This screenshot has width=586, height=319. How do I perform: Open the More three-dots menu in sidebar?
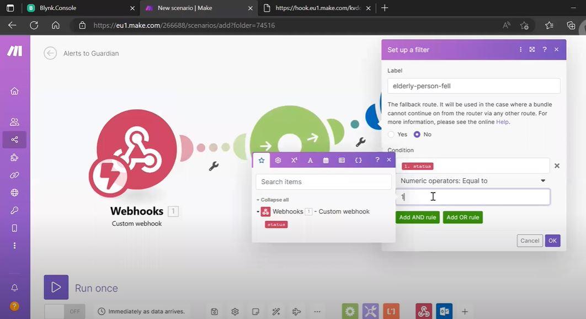tap(14, 246)
